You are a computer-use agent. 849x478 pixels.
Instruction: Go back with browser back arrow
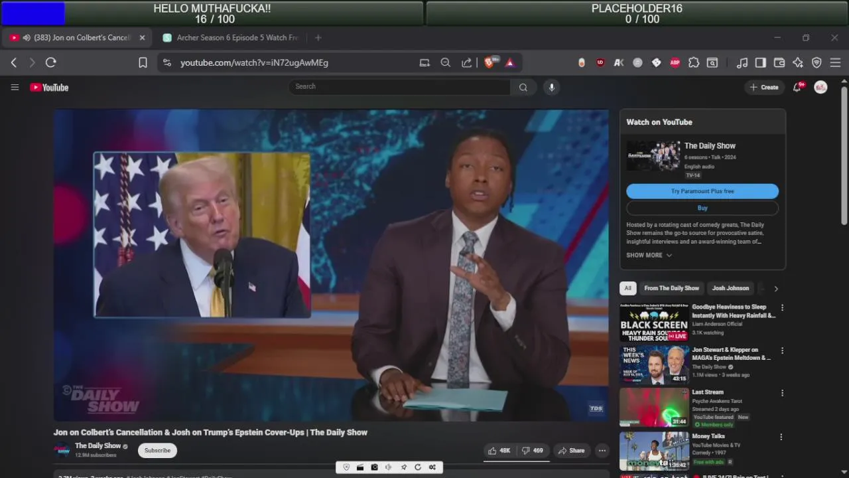click(14, 62)
